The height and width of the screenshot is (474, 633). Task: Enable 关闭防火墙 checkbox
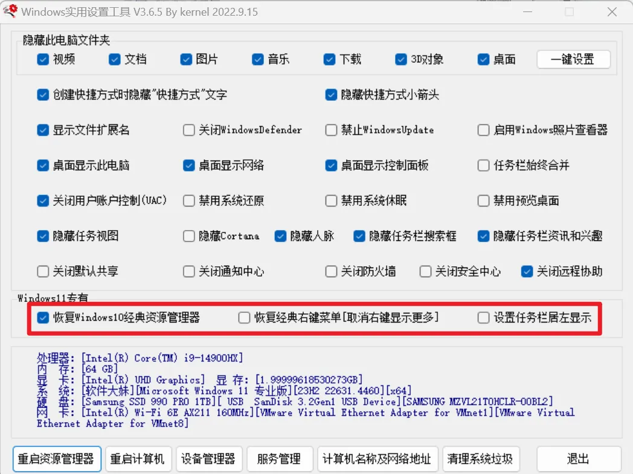331,272
